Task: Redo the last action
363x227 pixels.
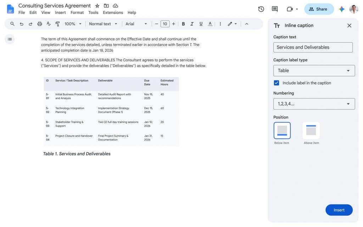Action: (x=30, y=24)
